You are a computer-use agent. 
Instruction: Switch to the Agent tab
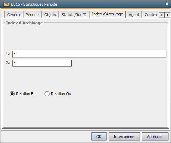[134, 15]
